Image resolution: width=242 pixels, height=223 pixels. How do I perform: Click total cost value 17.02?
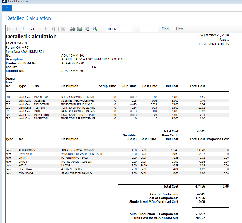coord(202,111)
